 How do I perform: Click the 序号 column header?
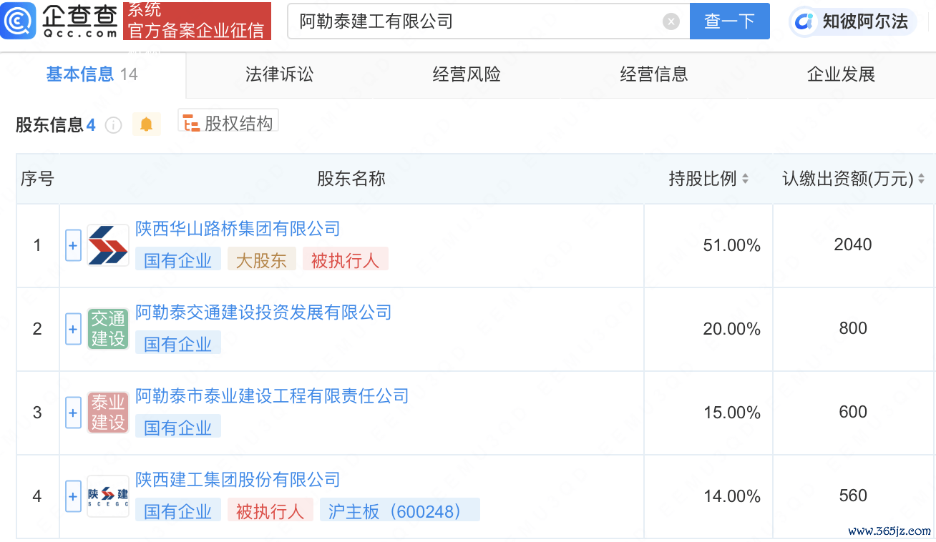point(37,179)
